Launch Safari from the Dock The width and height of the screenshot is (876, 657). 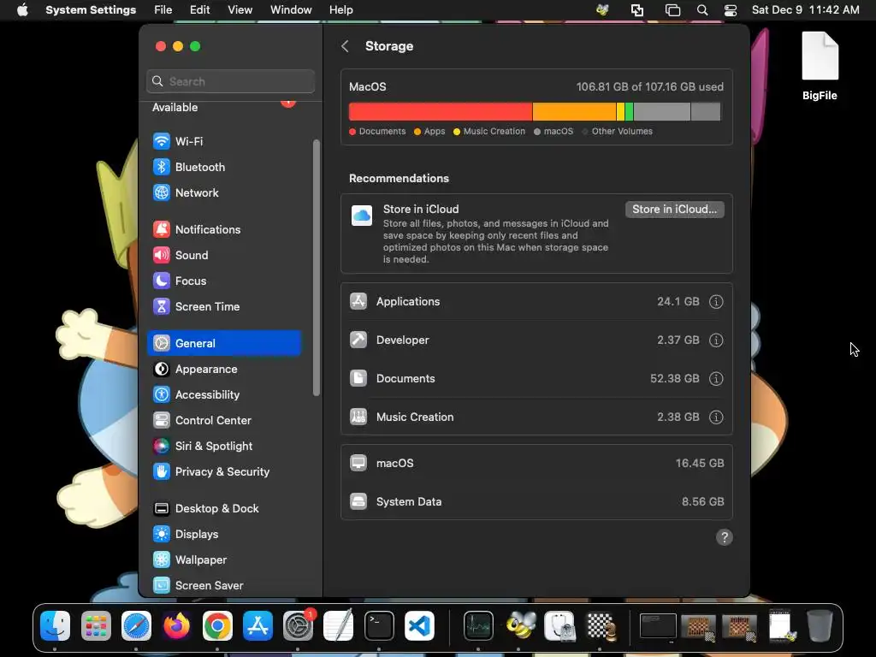tap(136, 625)
